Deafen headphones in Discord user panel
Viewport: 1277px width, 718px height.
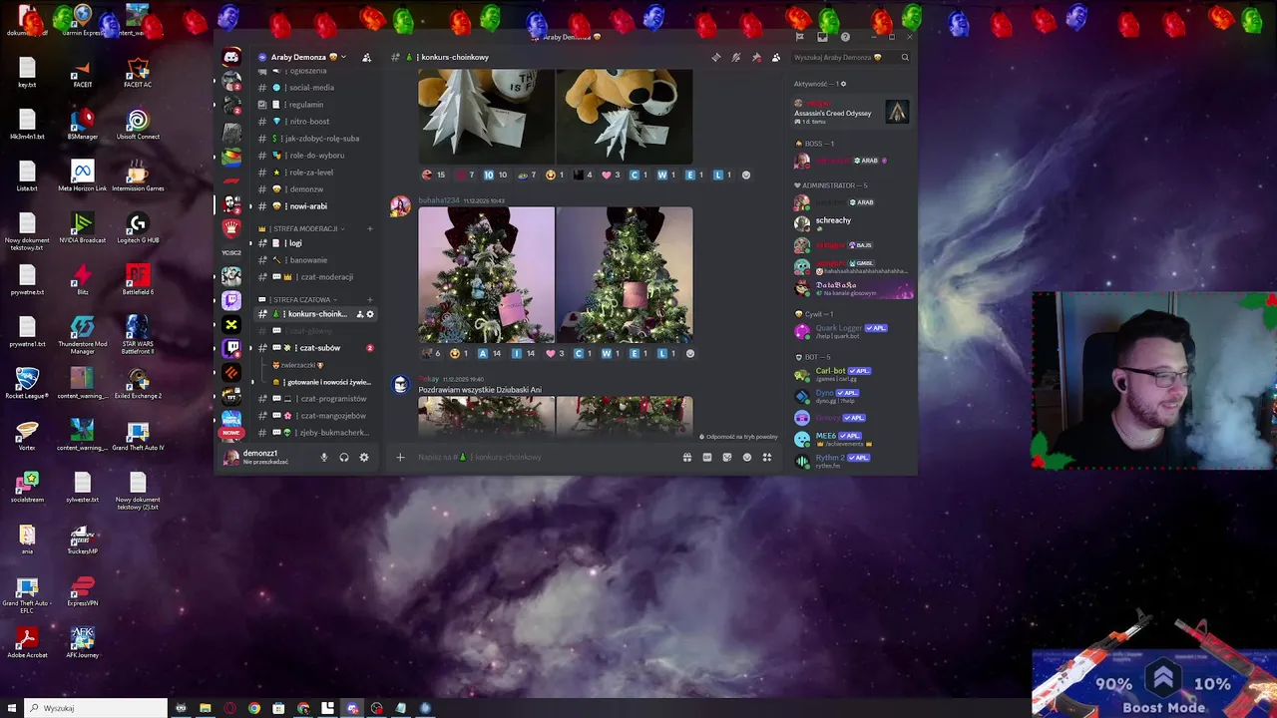click(x=344, y=457)
